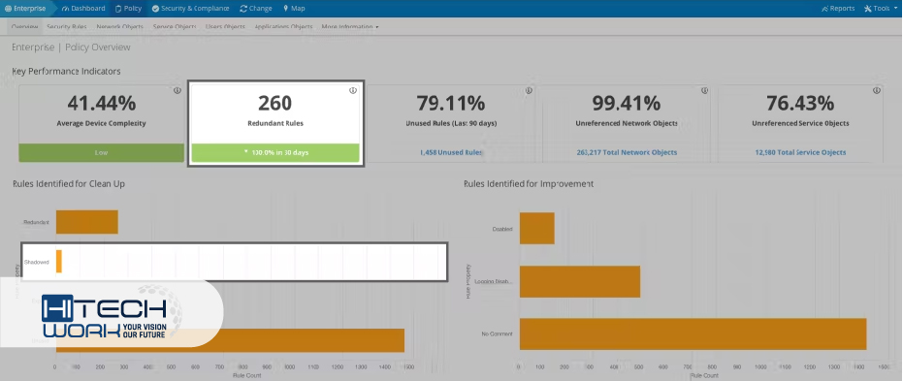Click info icon on Unreferenced Service Objects card
Image resolution: width=903 pixels, height=381 pixels.
tap(877, 91)
